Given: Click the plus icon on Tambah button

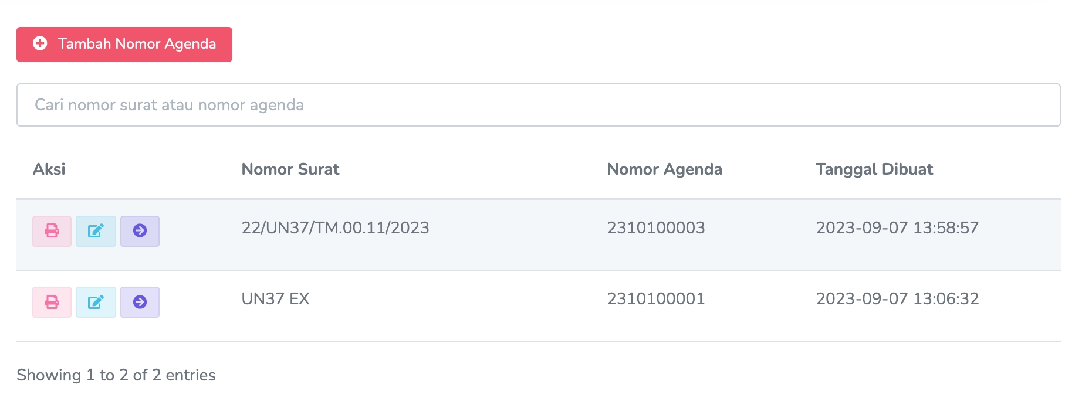Looking at the screenshot, I should (x=40, y=43).
